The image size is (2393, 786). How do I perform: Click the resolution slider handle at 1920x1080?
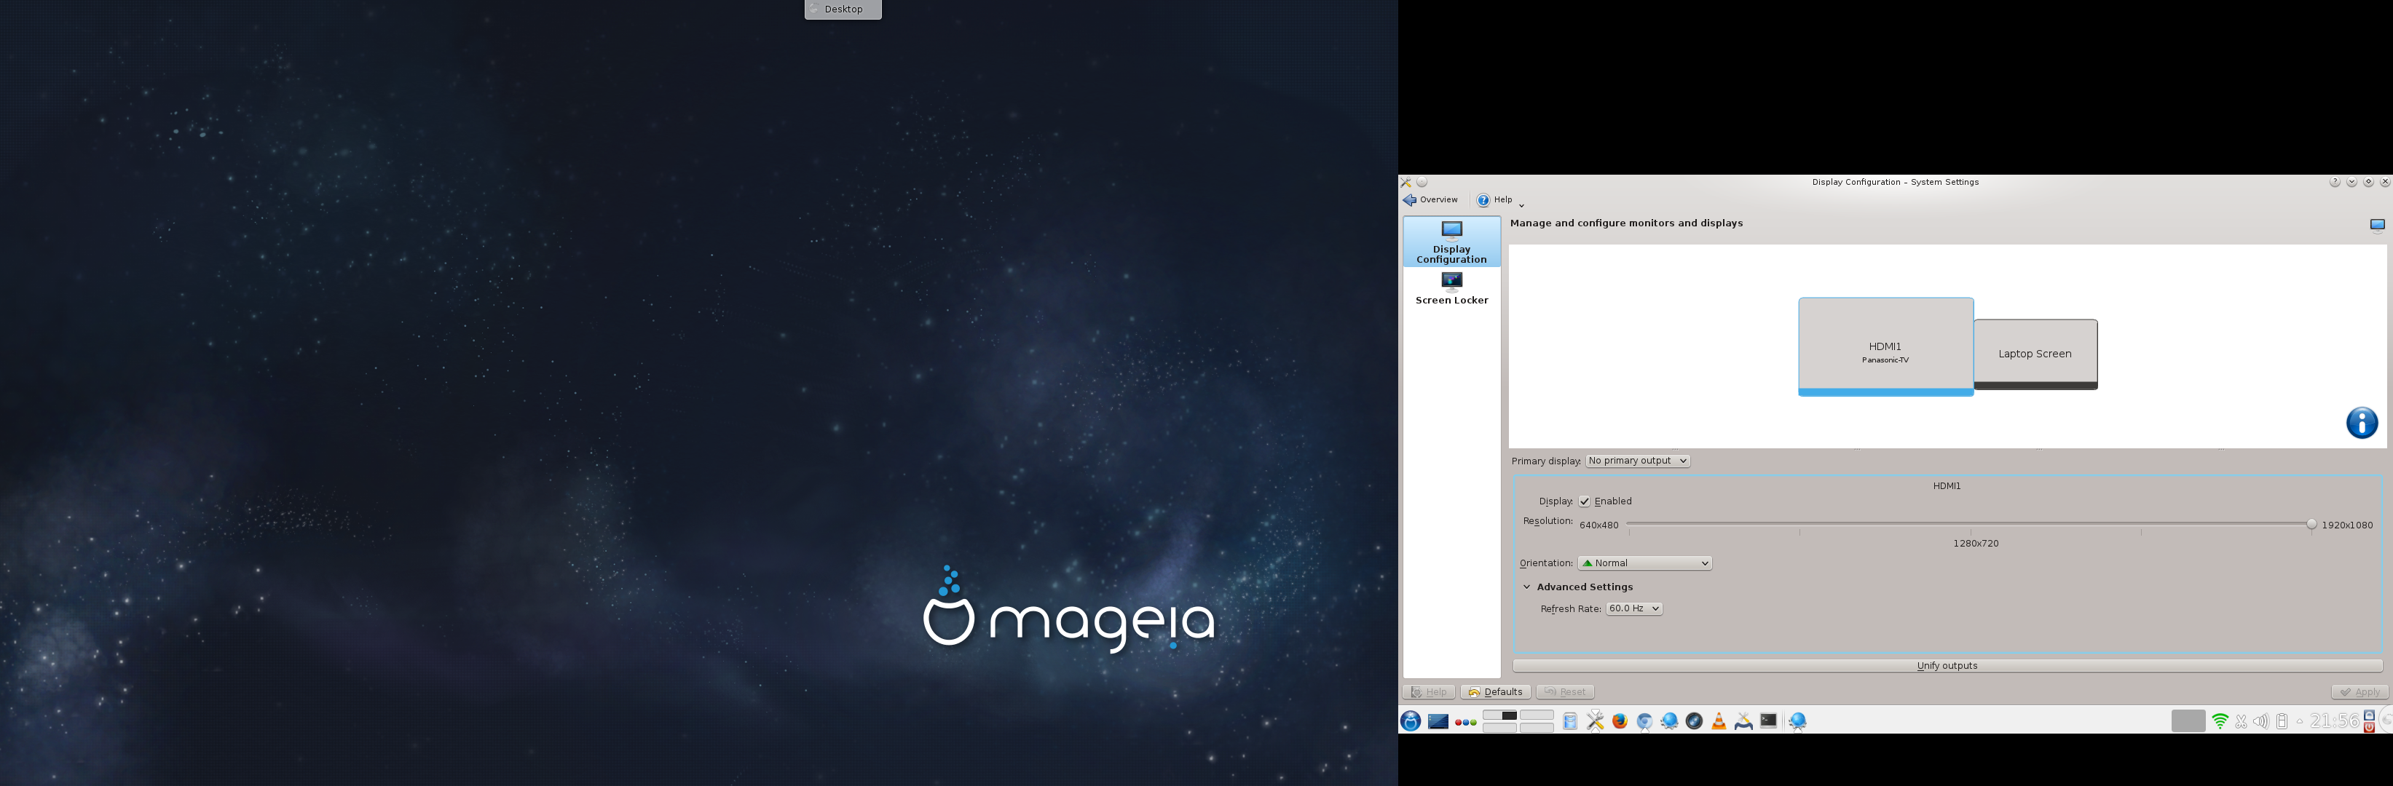pos(2311,524)
